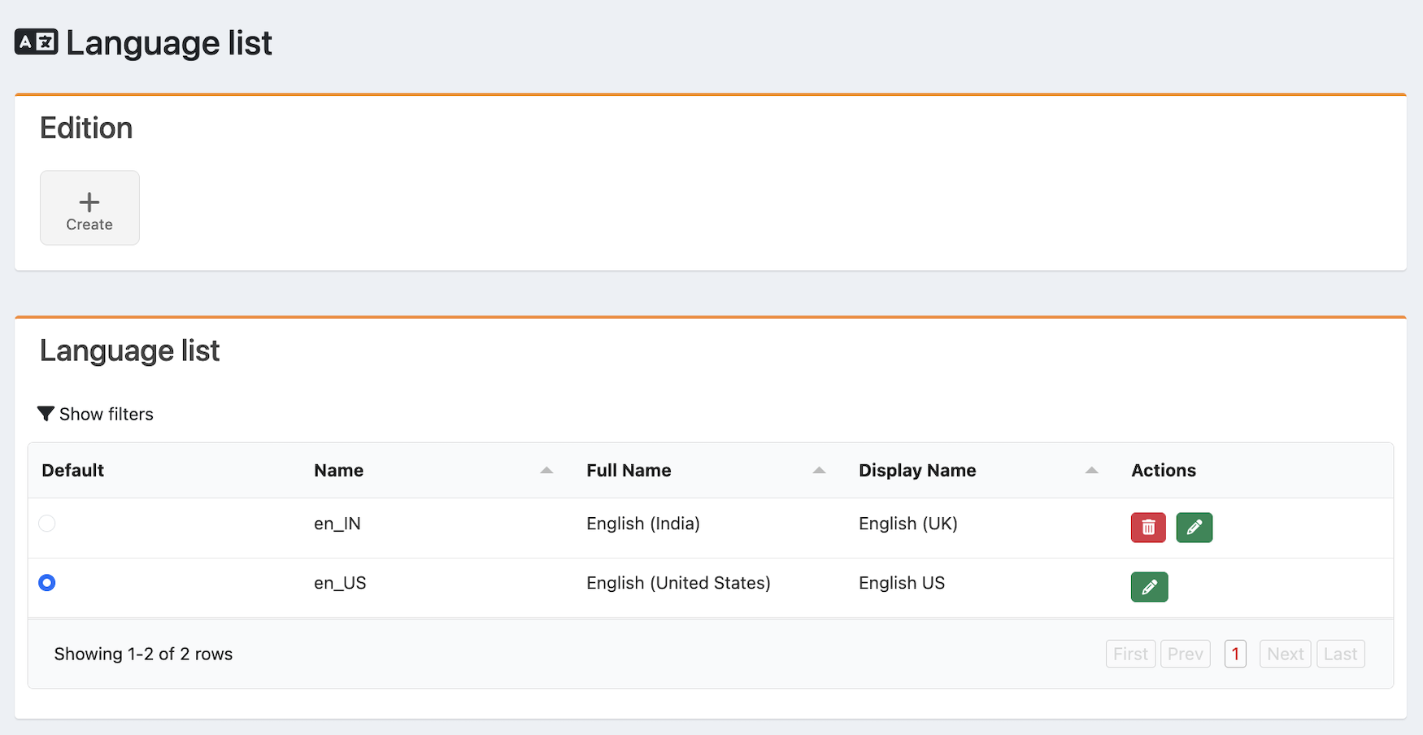Click the language translate icon in page title

(x=37, y=42)
